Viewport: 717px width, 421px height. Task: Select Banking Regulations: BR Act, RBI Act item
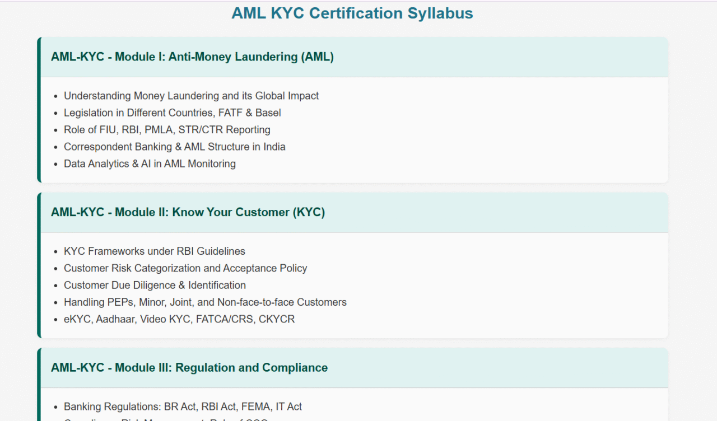(x=183, y=407)
